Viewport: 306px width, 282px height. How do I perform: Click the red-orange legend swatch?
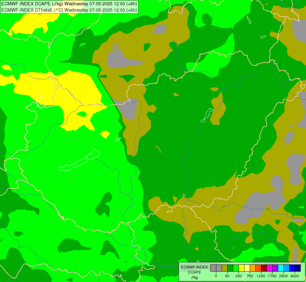pos(258,268)
